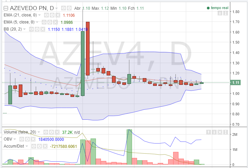
Task: Move the main pane down using arrow icon
Action: [x=220, y=13]
